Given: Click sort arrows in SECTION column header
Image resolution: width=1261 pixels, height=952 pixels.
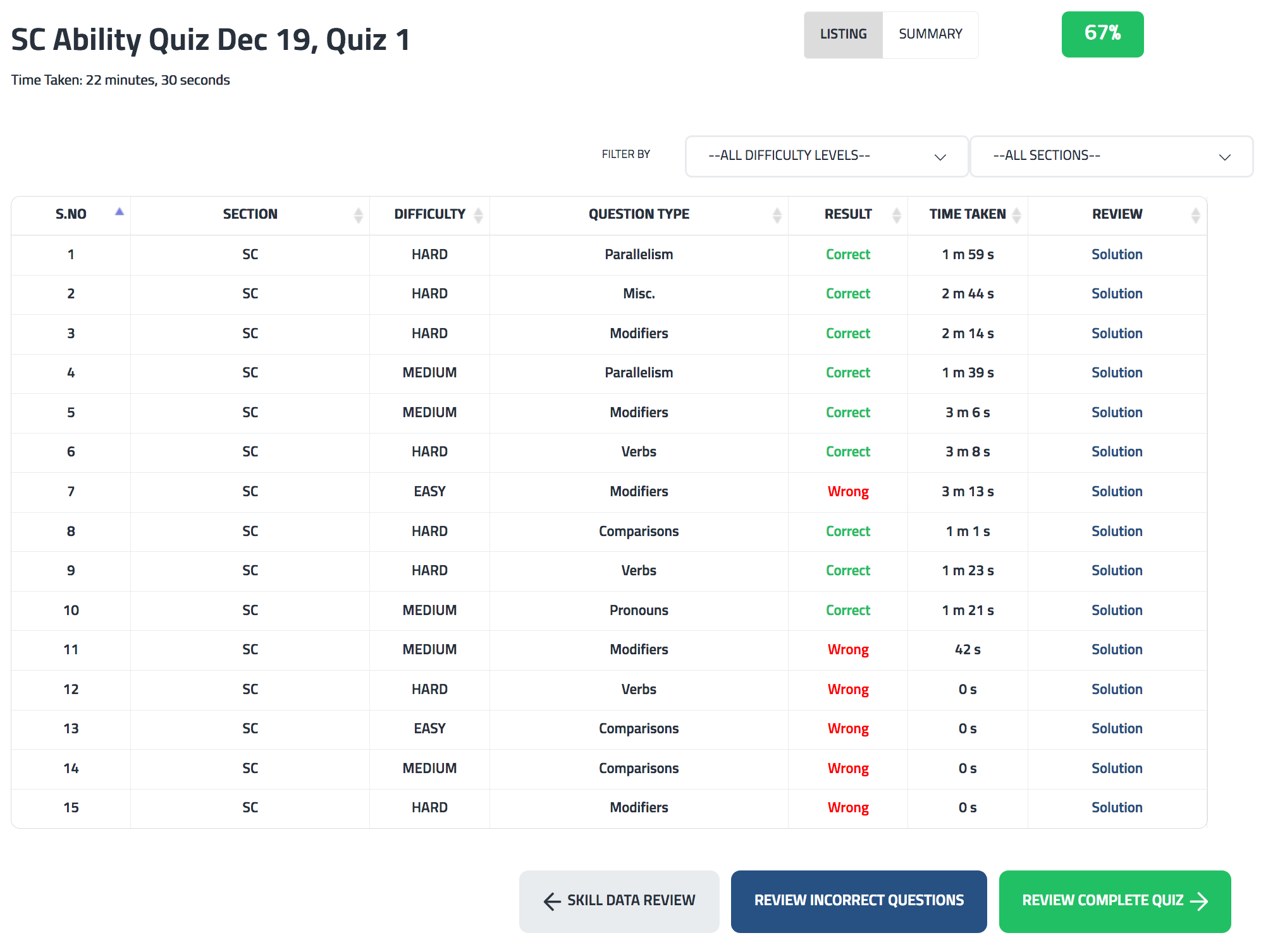Looking at the screenshot, I should (x=359, y=216).
